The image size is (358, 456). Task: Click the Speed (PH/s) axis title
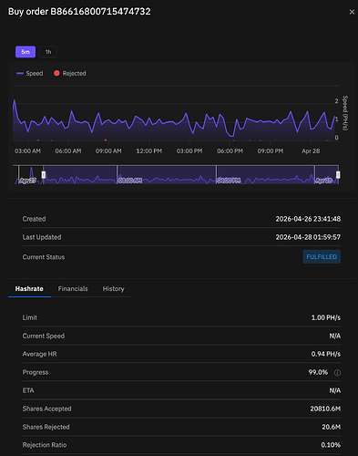click(345, 113)
